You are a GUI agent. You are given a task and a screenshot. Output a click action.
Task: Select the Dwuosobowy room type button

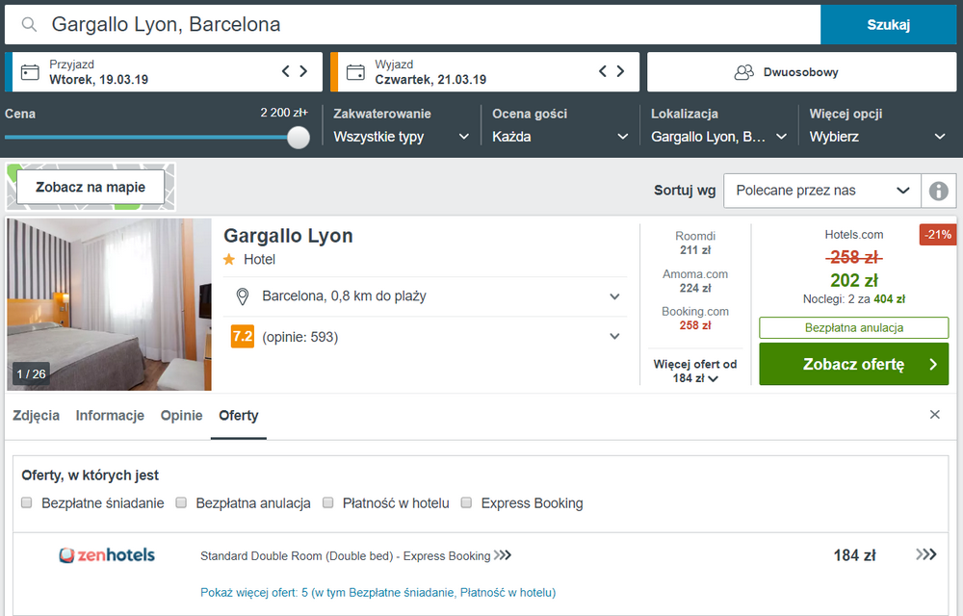[x=801, y=72]
